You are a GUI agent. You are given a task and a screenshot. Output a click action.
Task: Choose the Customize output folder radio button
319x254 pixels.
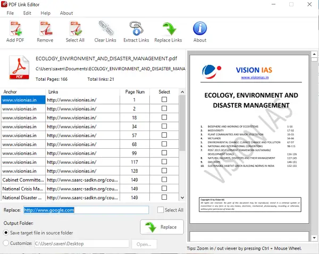pos(6,243)
